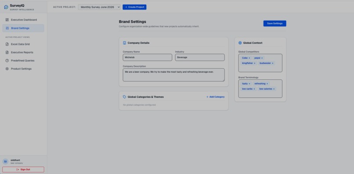
Task: Remove the budwesier competitor tag
Action: (x=272, y=64)
